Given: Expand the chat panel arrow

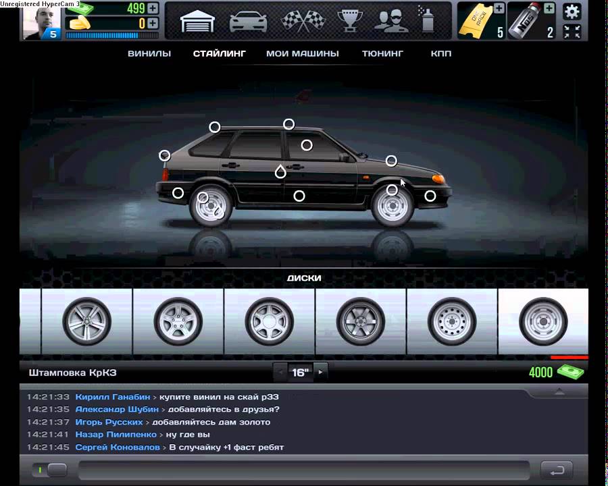Looking at the screenshot, I should click(x=559, y=391).
